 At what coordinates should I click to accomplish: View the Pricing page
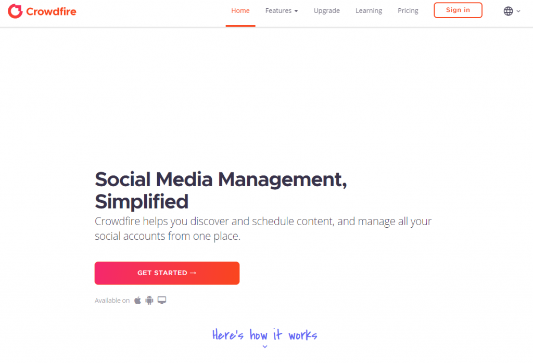(408, 11)
